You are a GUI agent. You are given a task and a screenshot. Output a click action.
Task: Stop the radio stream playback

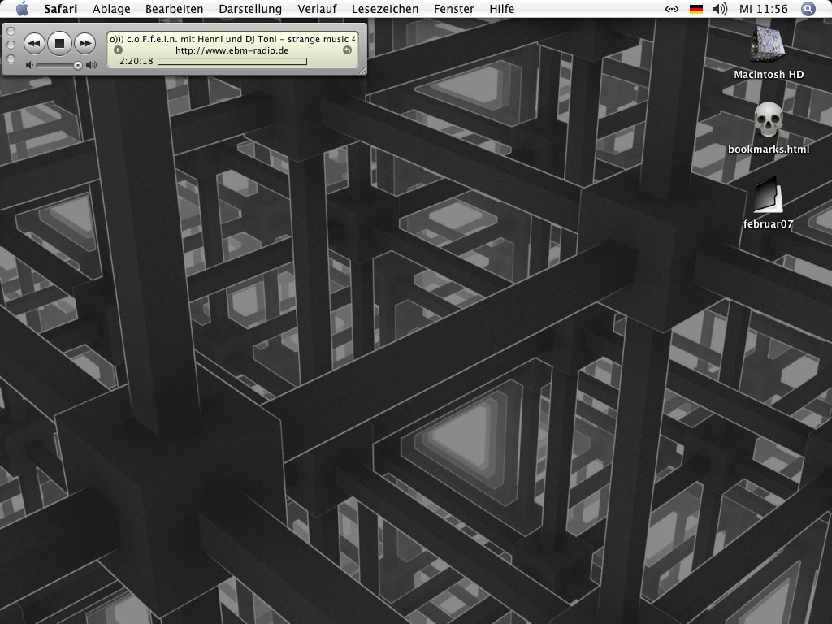coord(59,42)
